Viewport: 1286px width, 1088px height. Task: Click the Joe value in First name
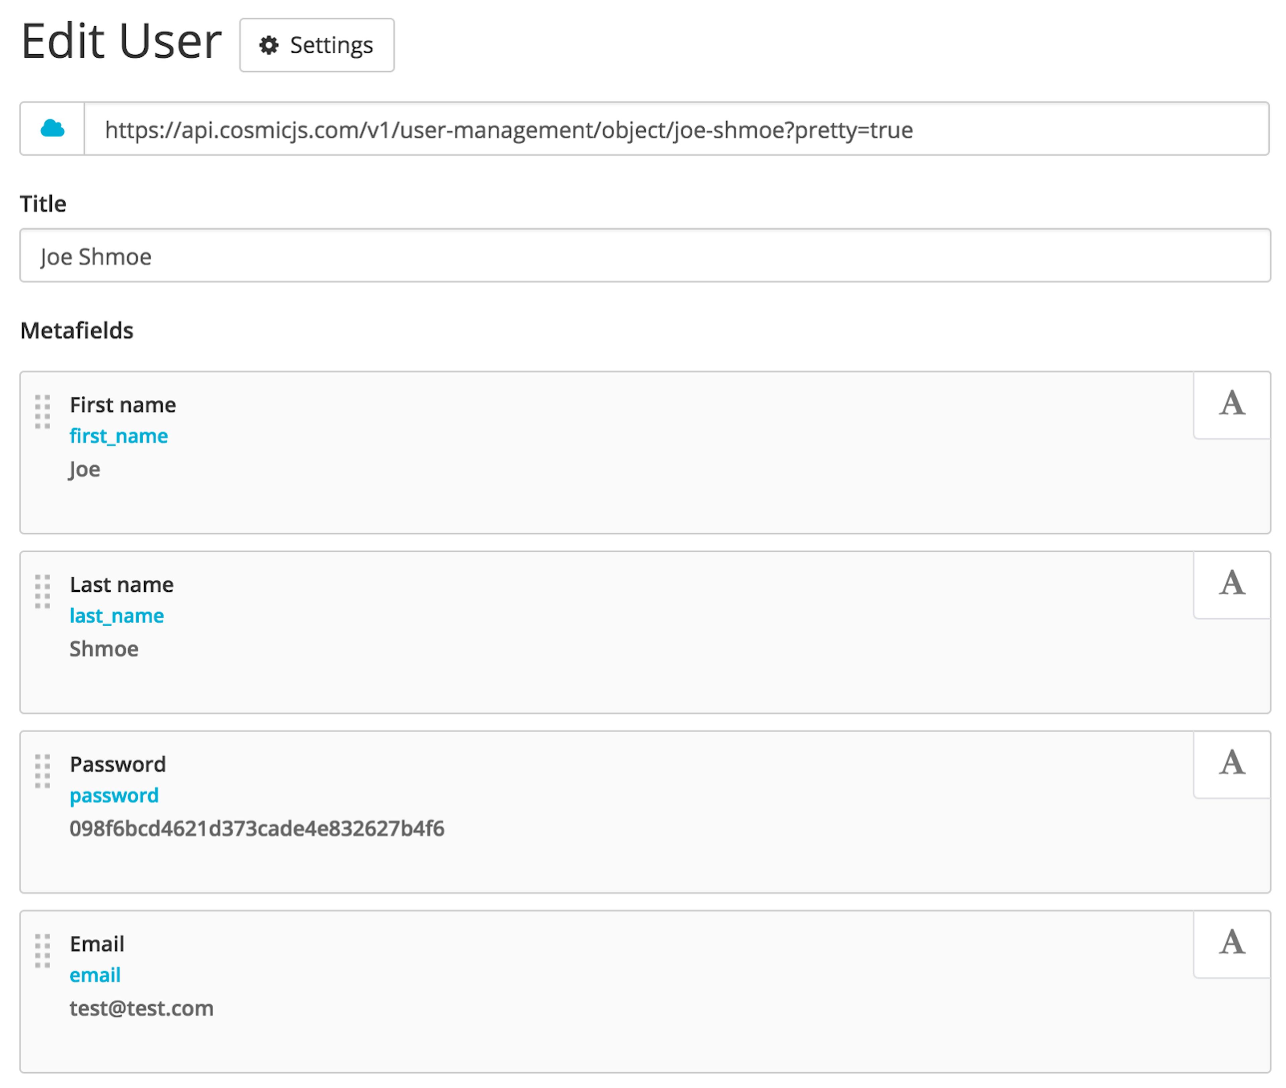(x=84, y=469)
